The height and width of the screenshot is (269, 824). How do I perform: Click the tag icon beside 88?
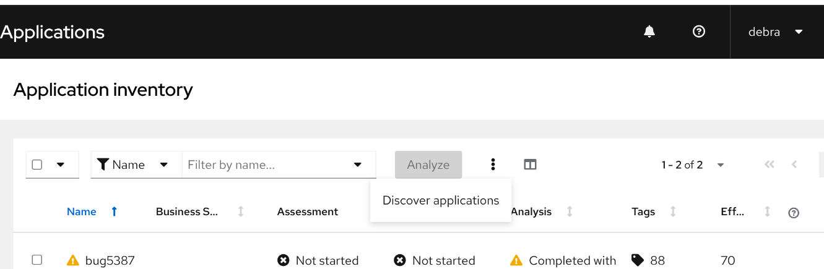click(637, 260)
